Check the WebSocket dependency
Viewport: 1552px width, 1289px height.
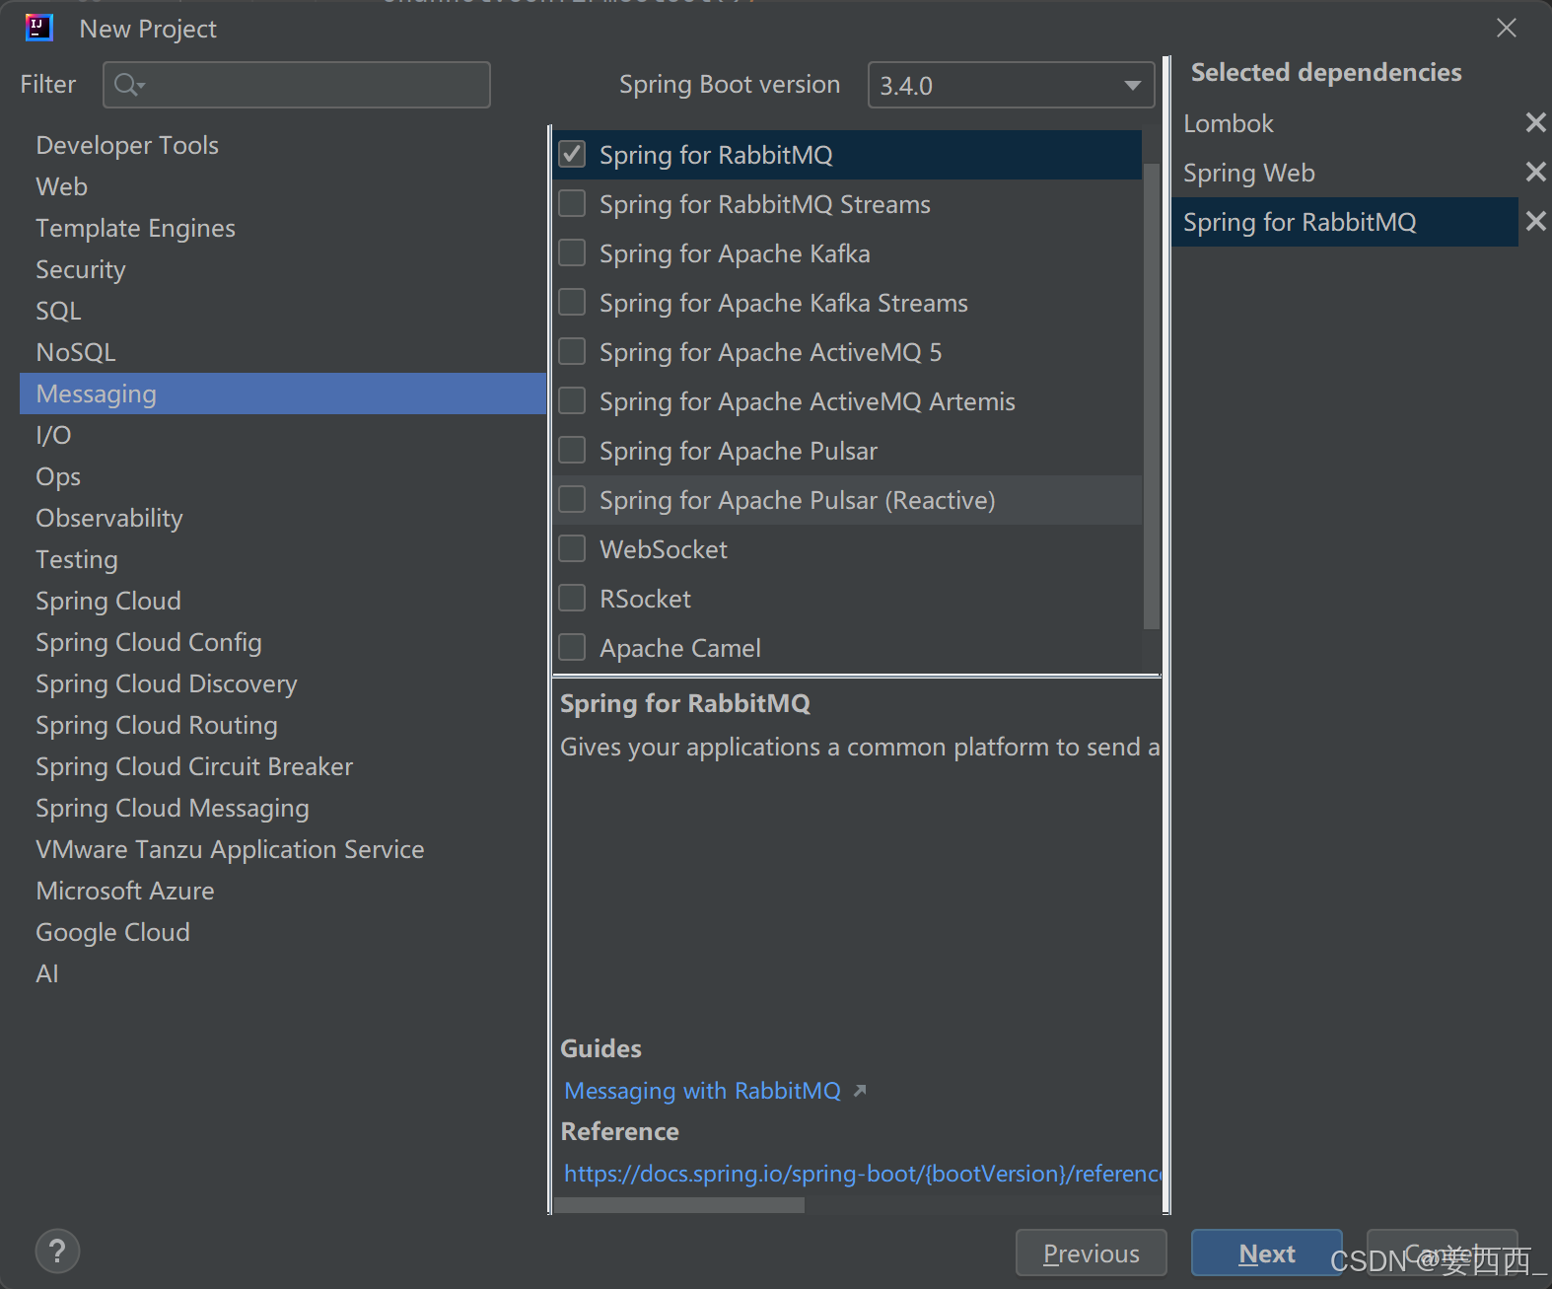pyautogui.click(x=572, y=548)
